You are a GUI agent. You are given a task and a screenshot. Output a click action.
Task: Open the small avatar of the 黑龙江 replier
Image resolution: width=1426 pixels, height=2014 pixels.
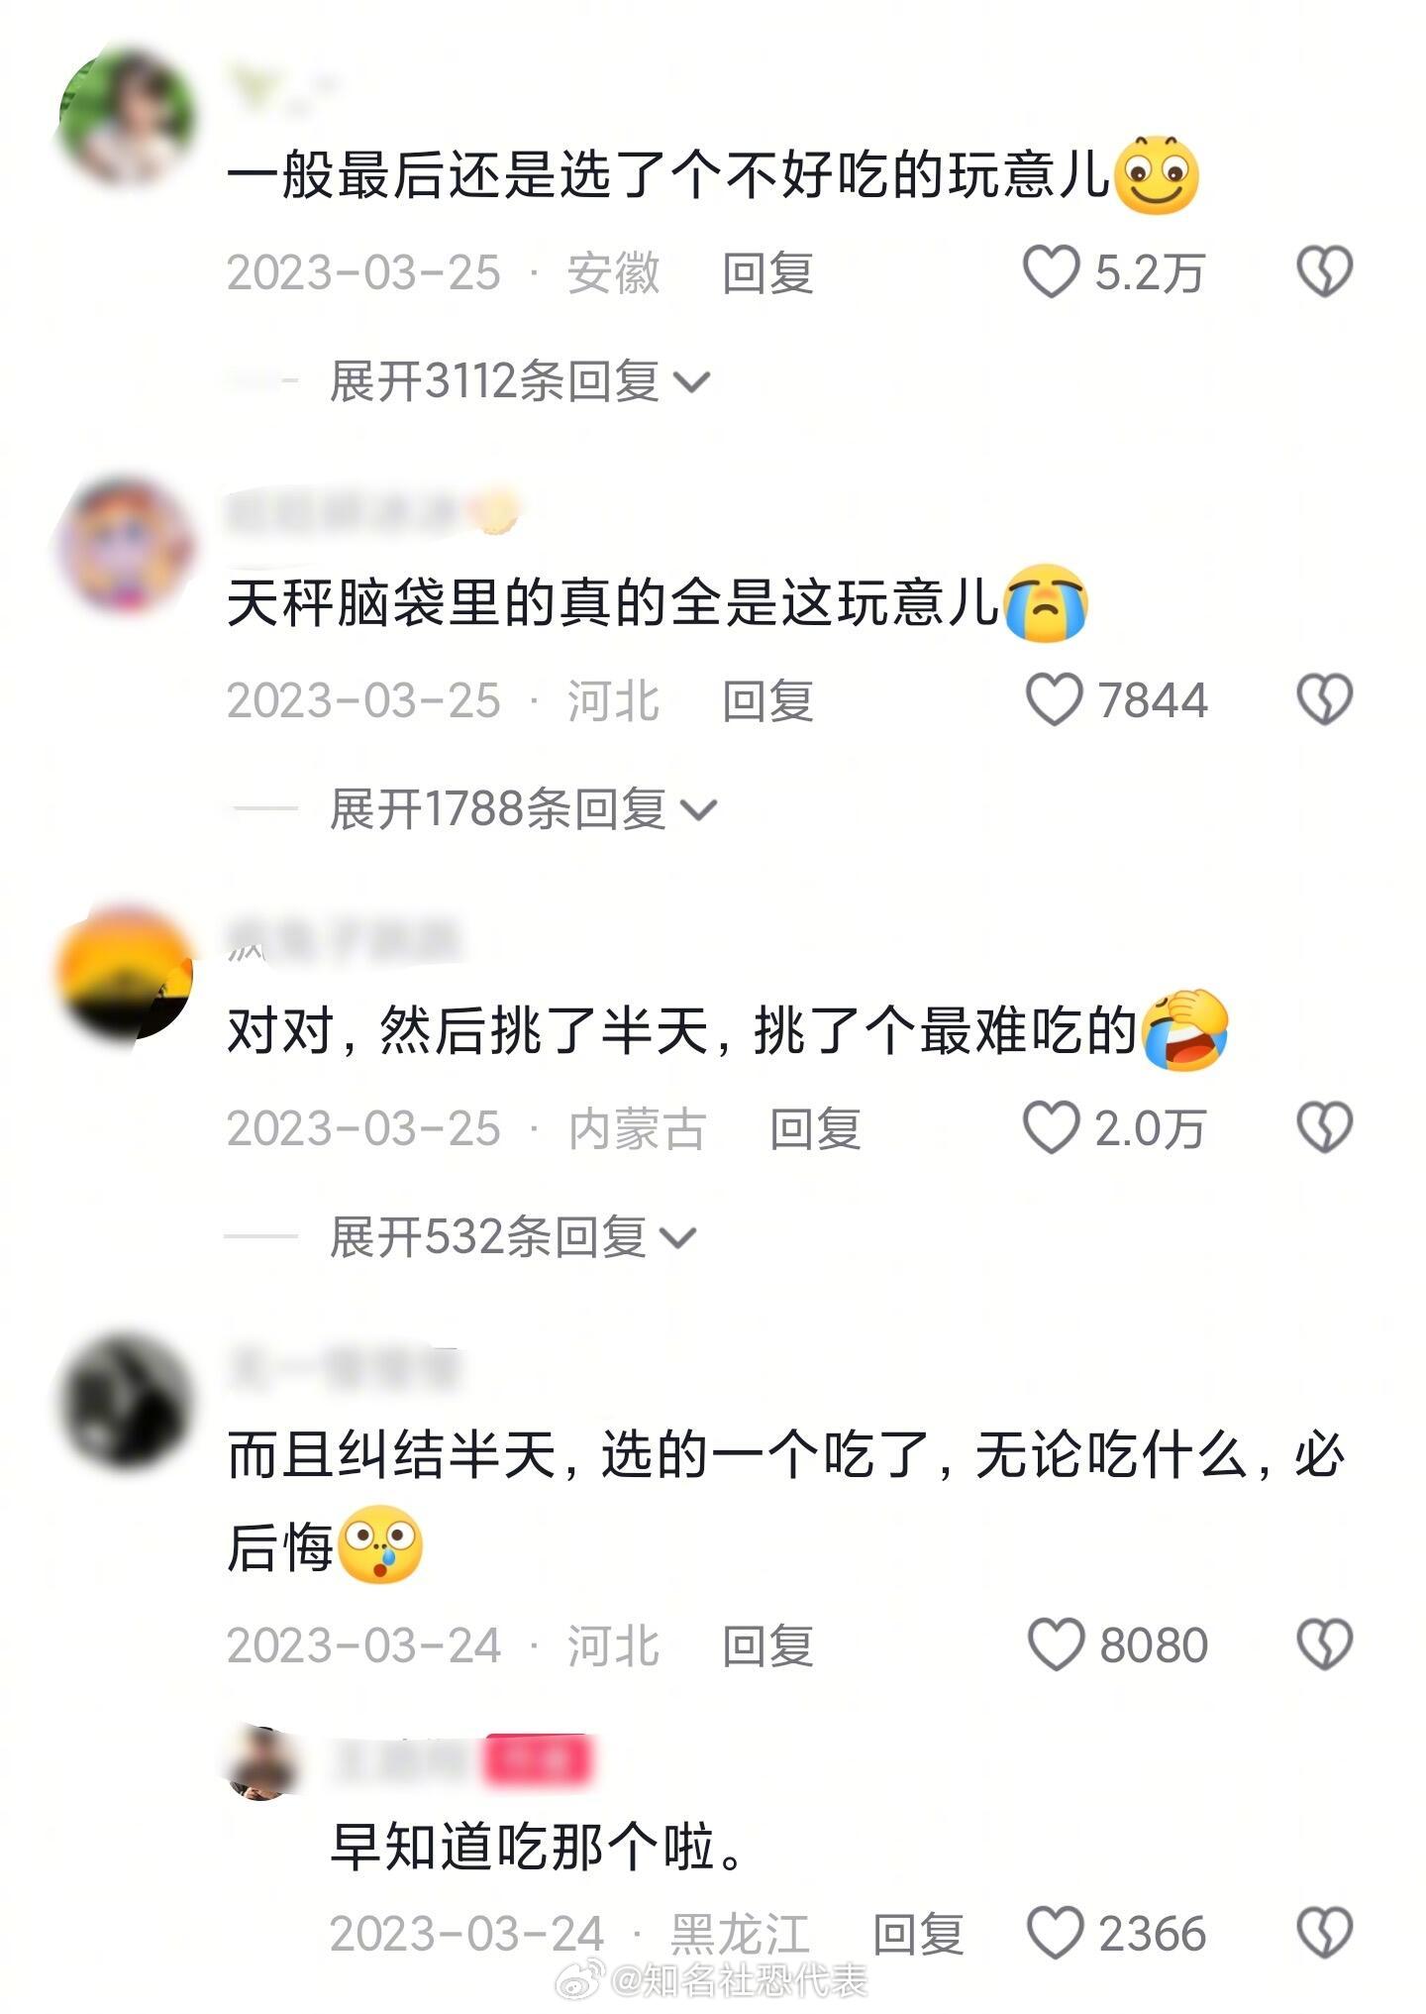click(261, 1762)
